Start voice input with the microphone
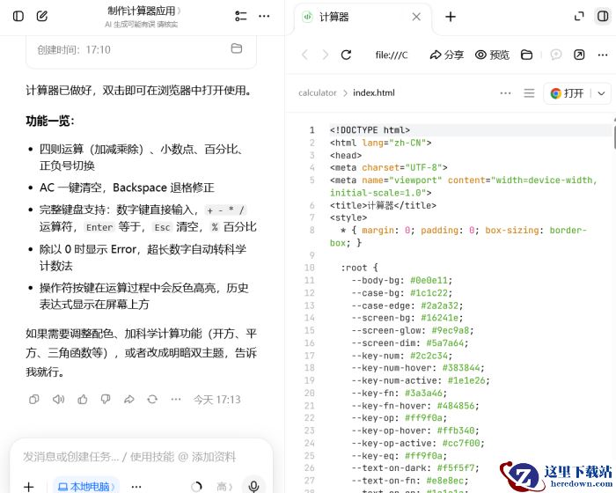Screen dimensions: 616x493 tap(253, 486)
